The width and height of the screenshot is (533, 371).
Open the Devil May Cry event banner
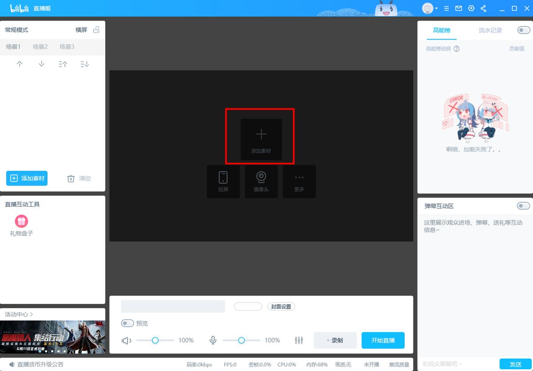[53, 337]
